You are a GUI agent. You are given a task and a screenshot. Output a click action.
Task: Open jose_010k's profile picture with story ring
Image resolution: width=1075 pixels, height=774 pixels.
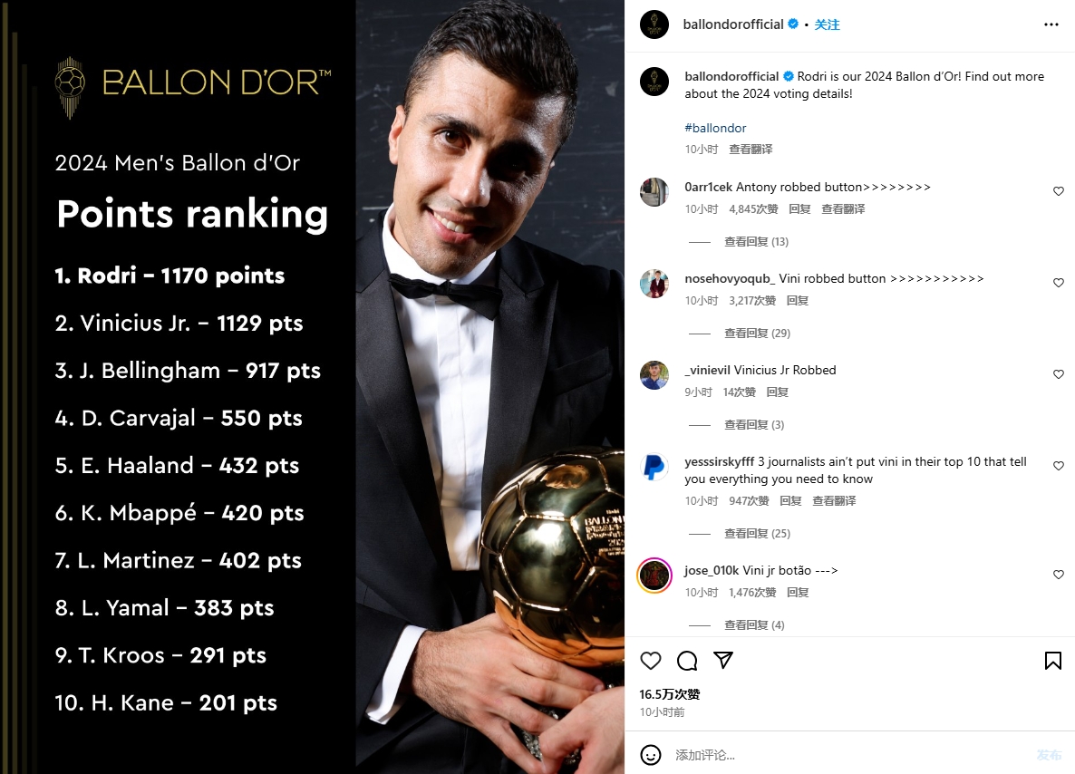654,576
